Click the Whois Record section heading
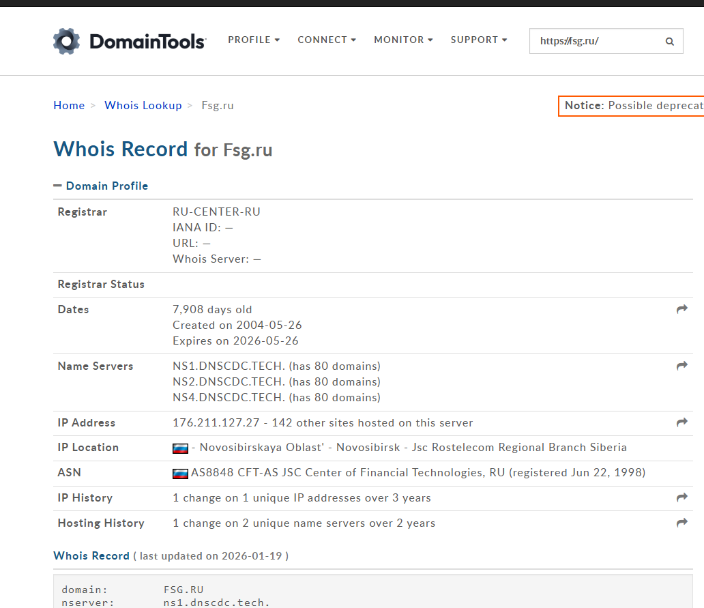The width and height of the screenshot is (704, 608). tap(91, 555)
